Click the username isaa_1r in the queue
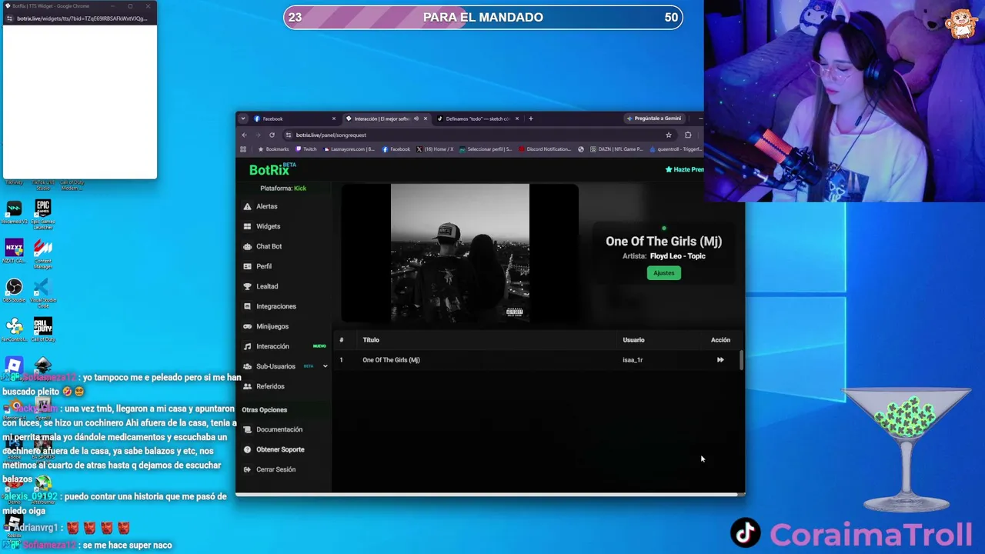 coord(633,360)
